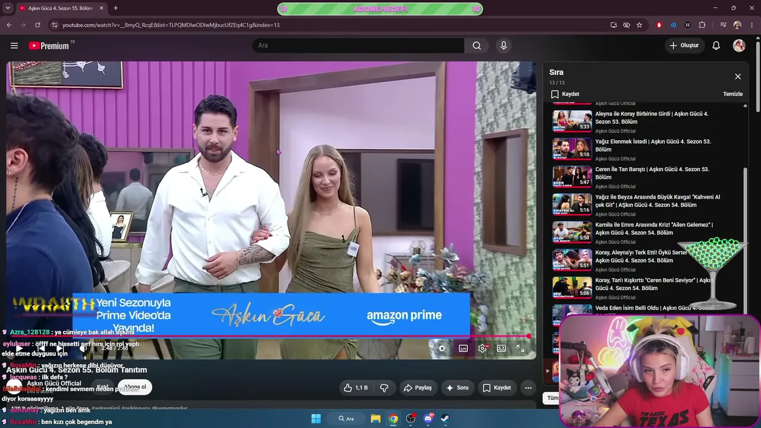The height and width of the screenshot is (428, 761).
Task: Play "Yağız ile Beyza Arasında Büyük Kavga" video
Action: (x=658, y=201)
